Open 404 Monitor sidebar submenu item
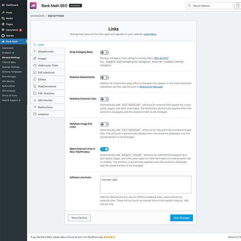Viewport: 241px width, 241px height. coord(8,81)
